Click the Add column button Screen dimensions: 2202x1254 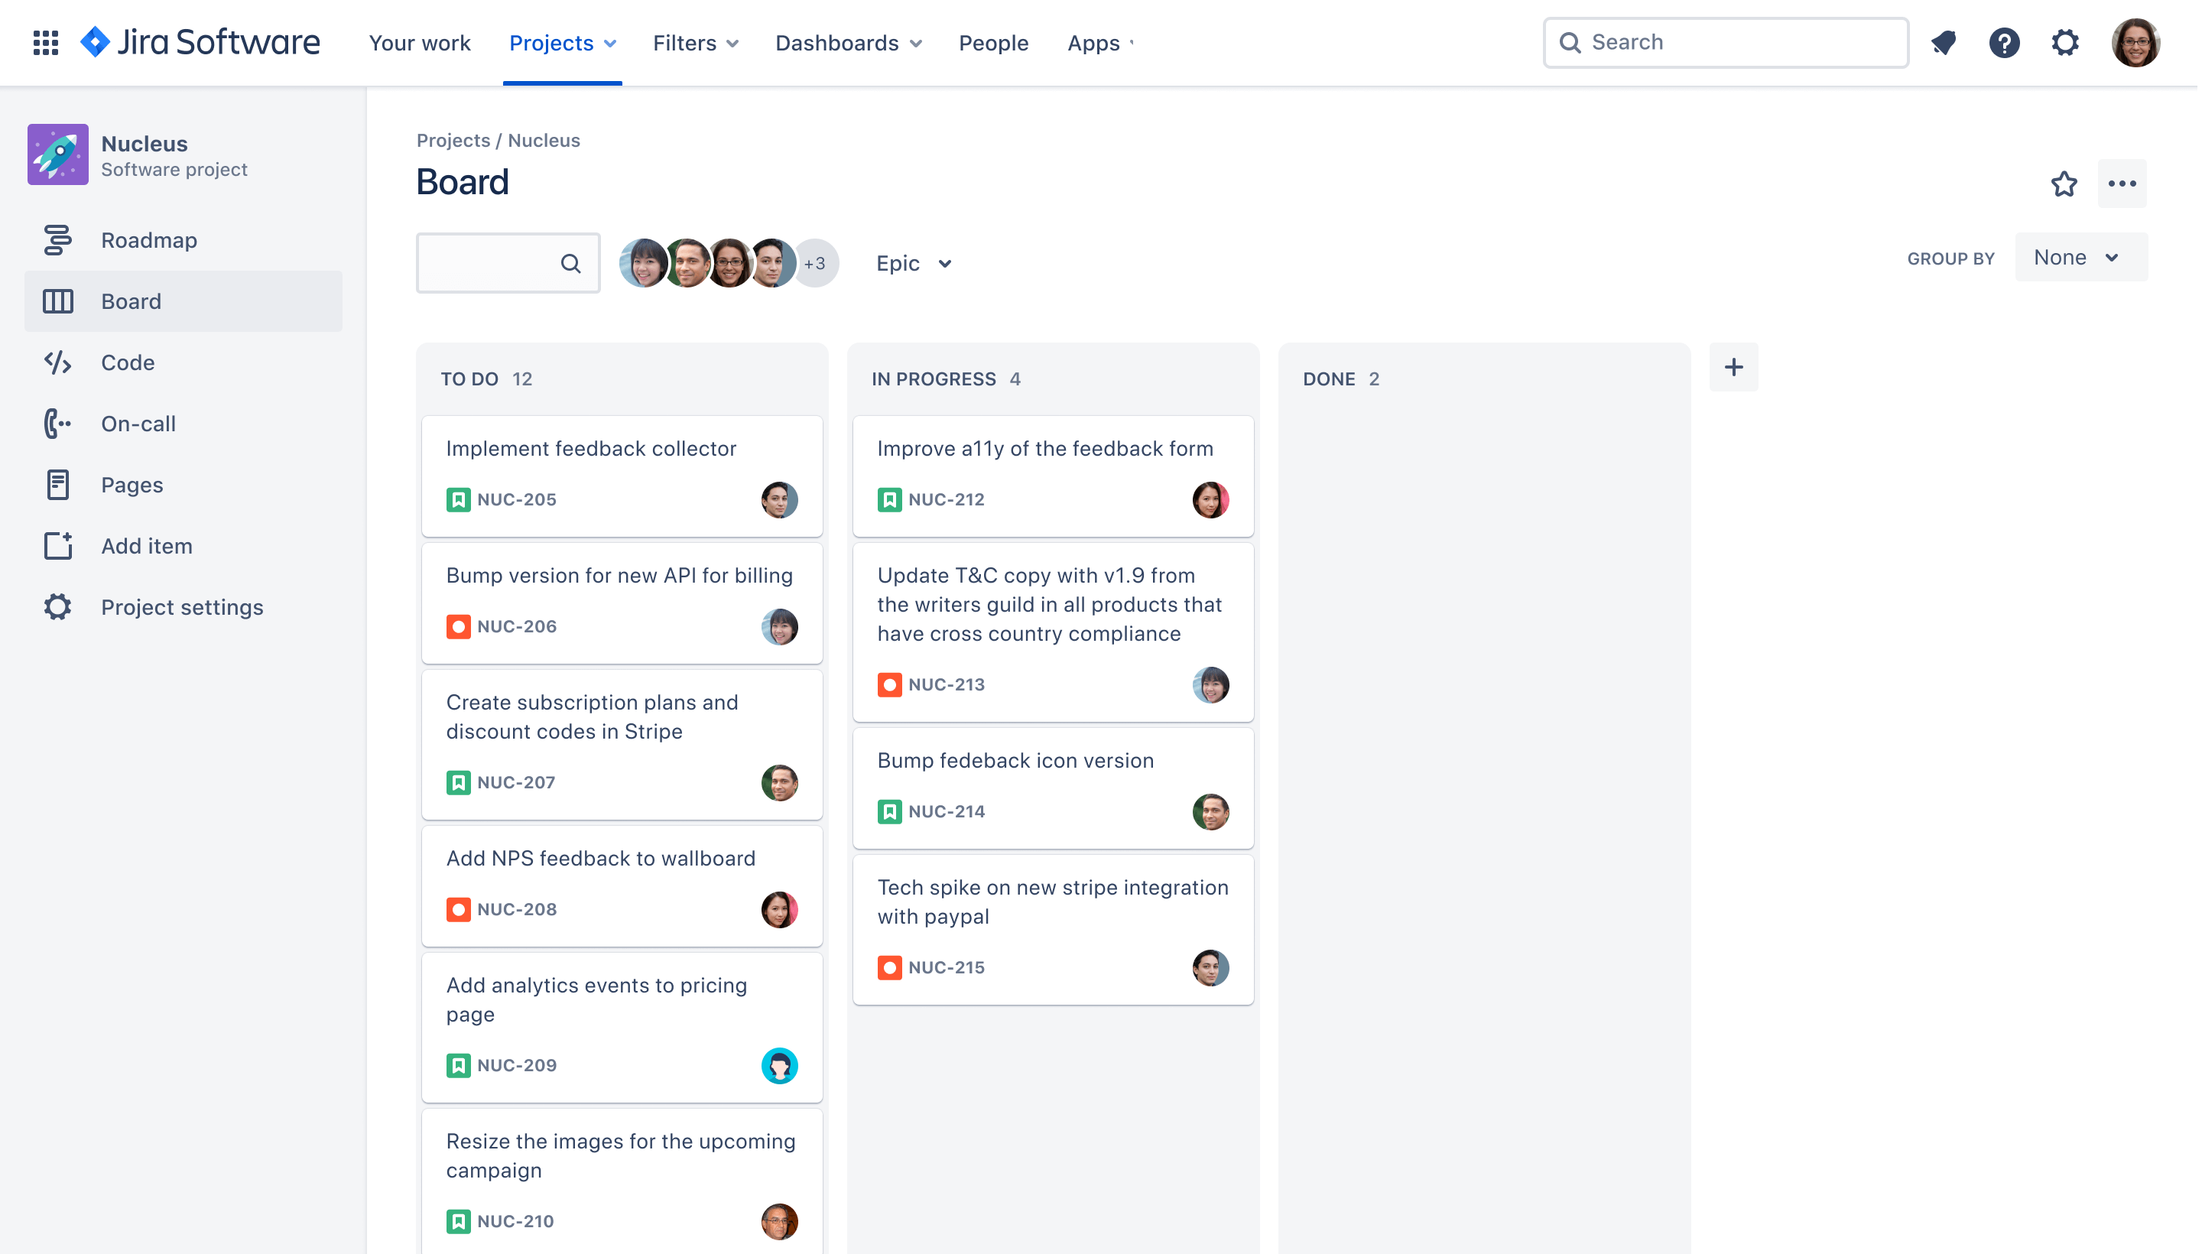[1735, 366]
